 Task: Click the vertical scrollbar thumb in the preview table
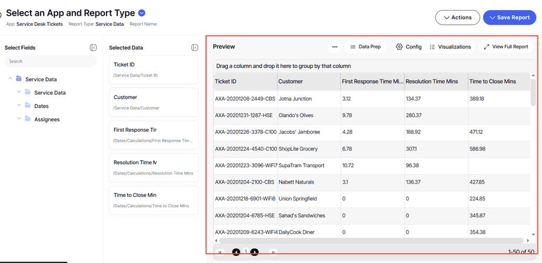[x=533, y=92]
